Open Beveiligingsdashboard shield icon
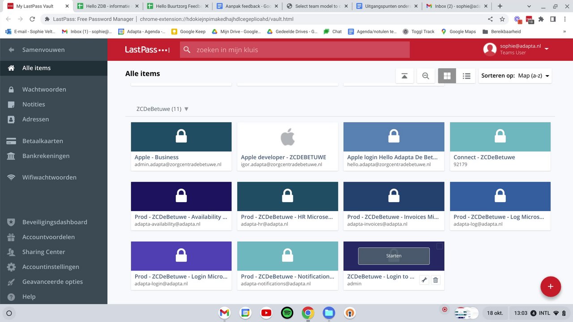The height and width of the screenshot is (322, 573). (12, 222)
